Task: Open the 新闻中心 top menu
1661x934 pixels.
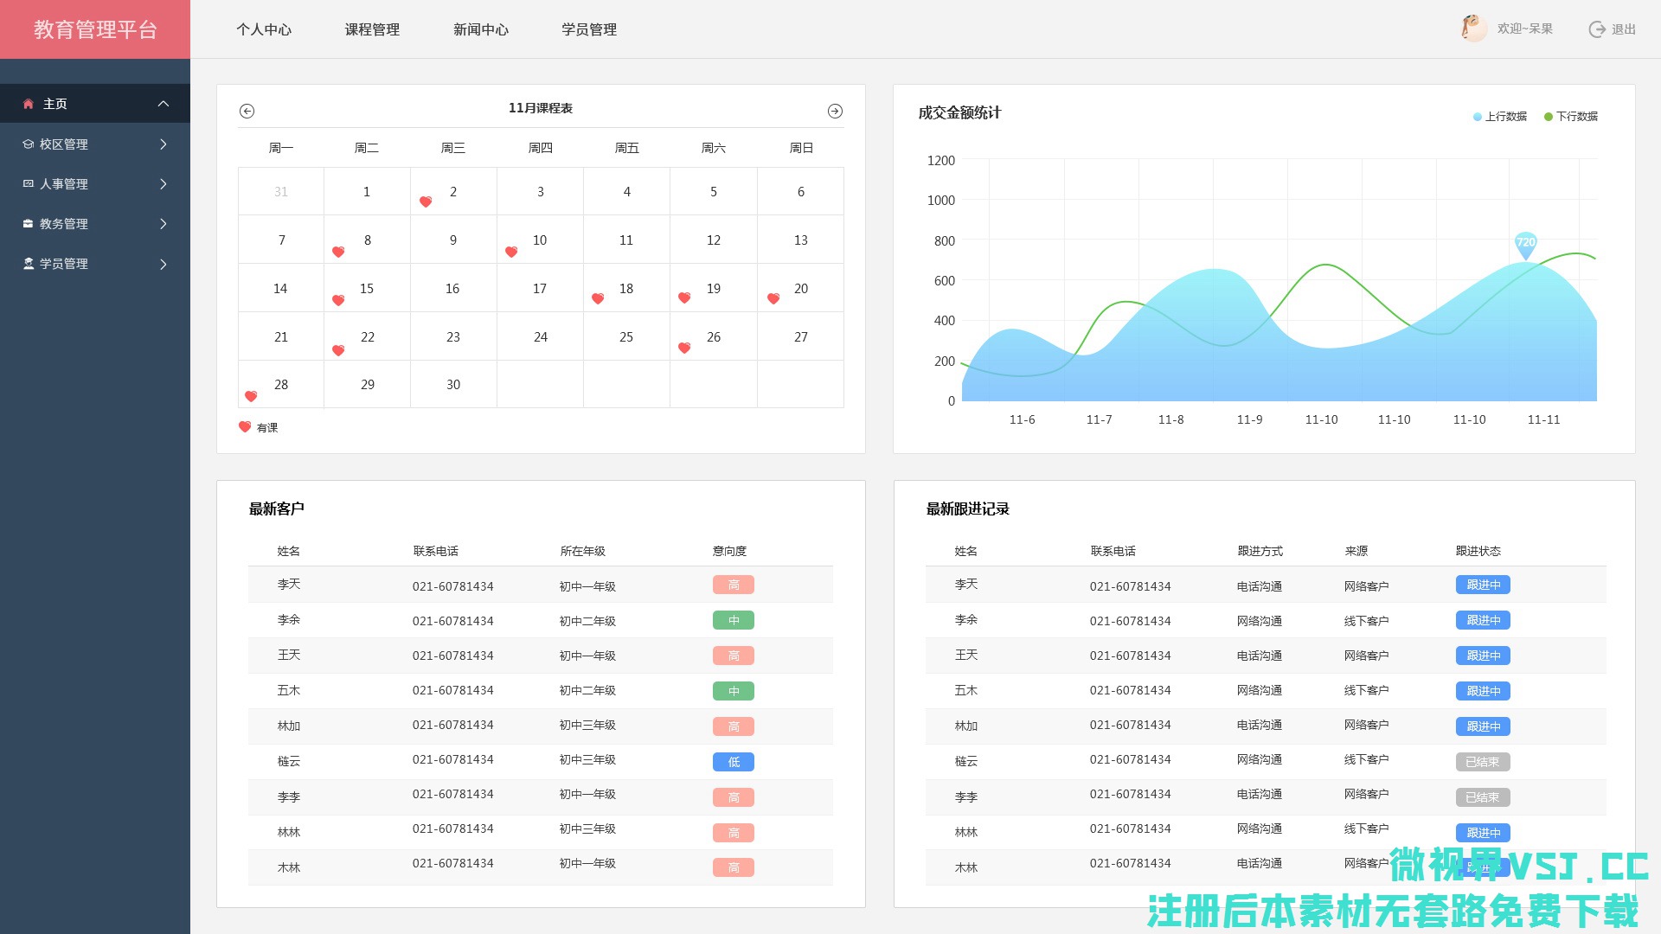Action: click(x=481, y=29)
